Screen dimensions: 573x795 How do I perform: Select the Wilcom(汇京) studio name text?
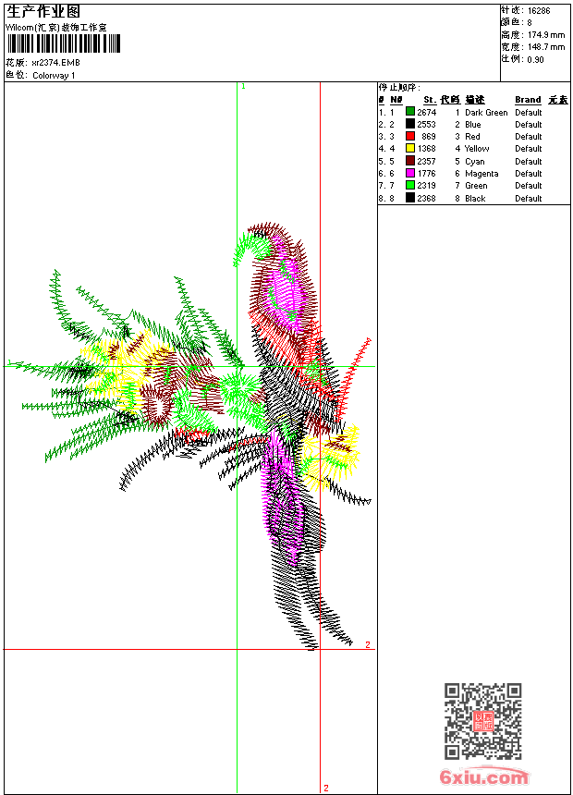click(x=55, y=28)
